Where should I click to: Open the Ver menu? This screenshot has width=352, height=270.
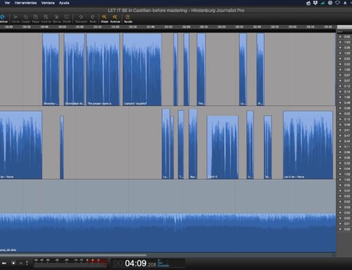[7, 3]
